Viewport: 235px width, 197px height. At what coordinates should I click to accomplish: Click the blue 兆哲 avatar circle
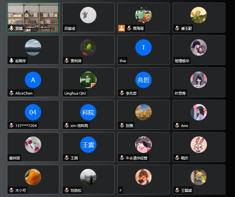click(143, 80)
